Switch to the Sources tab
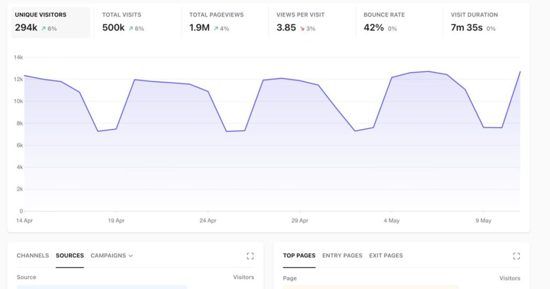 pos(70,256)
